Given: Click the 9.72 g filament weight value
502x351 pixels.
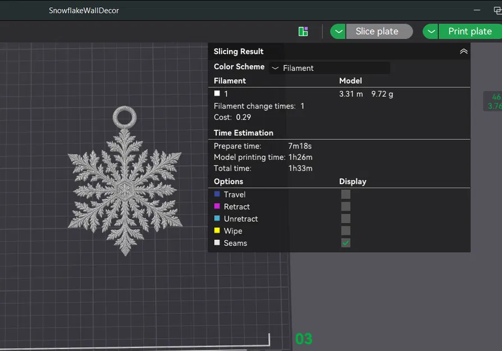Looking at the screenshot, I should [382, 94].
